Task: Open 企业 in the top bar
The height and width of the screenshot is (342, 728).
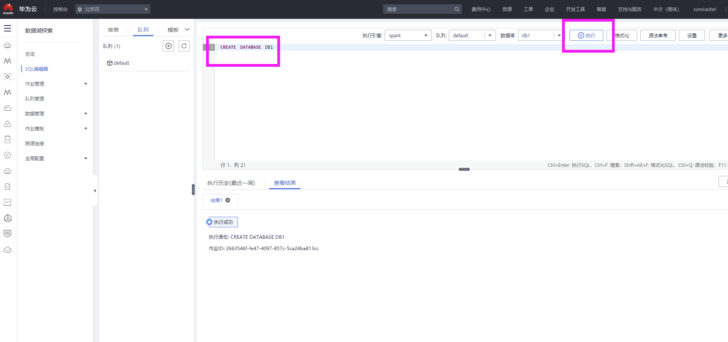Action: pos(549,9)
